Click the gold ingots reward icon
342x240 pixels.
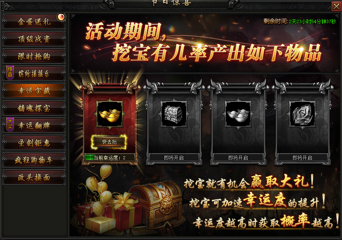(110, 114)
